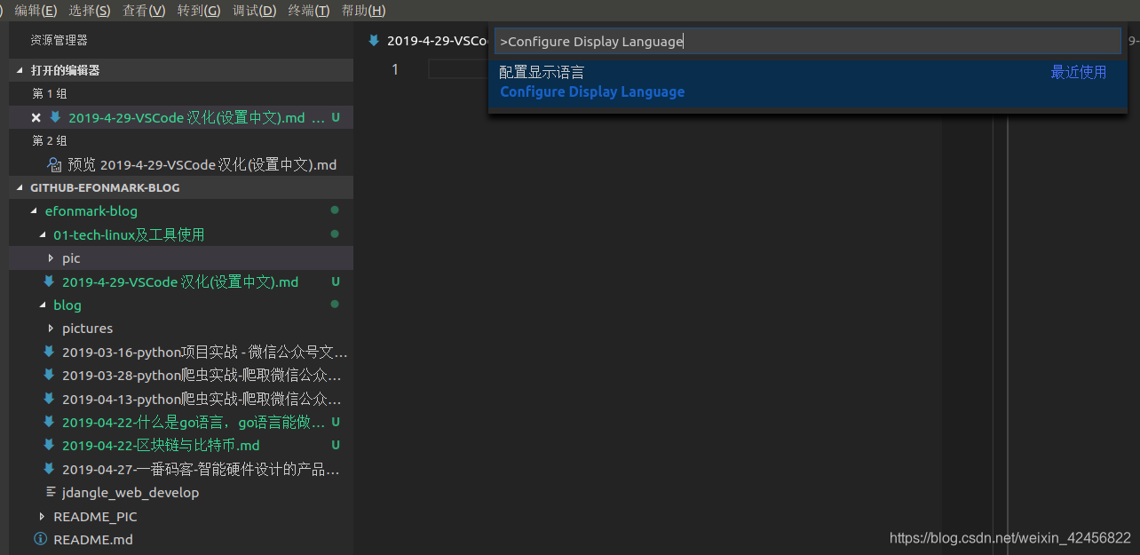Screen dimensions: 1140x555
Task: Click the 第 1 组 group label
Action: tap(50, 93)
